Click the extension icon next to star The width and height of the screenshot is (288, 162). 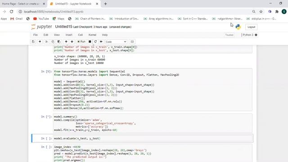(270, 12)
